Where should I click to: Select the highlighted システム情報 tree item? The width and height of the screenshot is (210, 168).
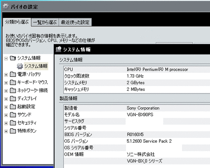36,66
